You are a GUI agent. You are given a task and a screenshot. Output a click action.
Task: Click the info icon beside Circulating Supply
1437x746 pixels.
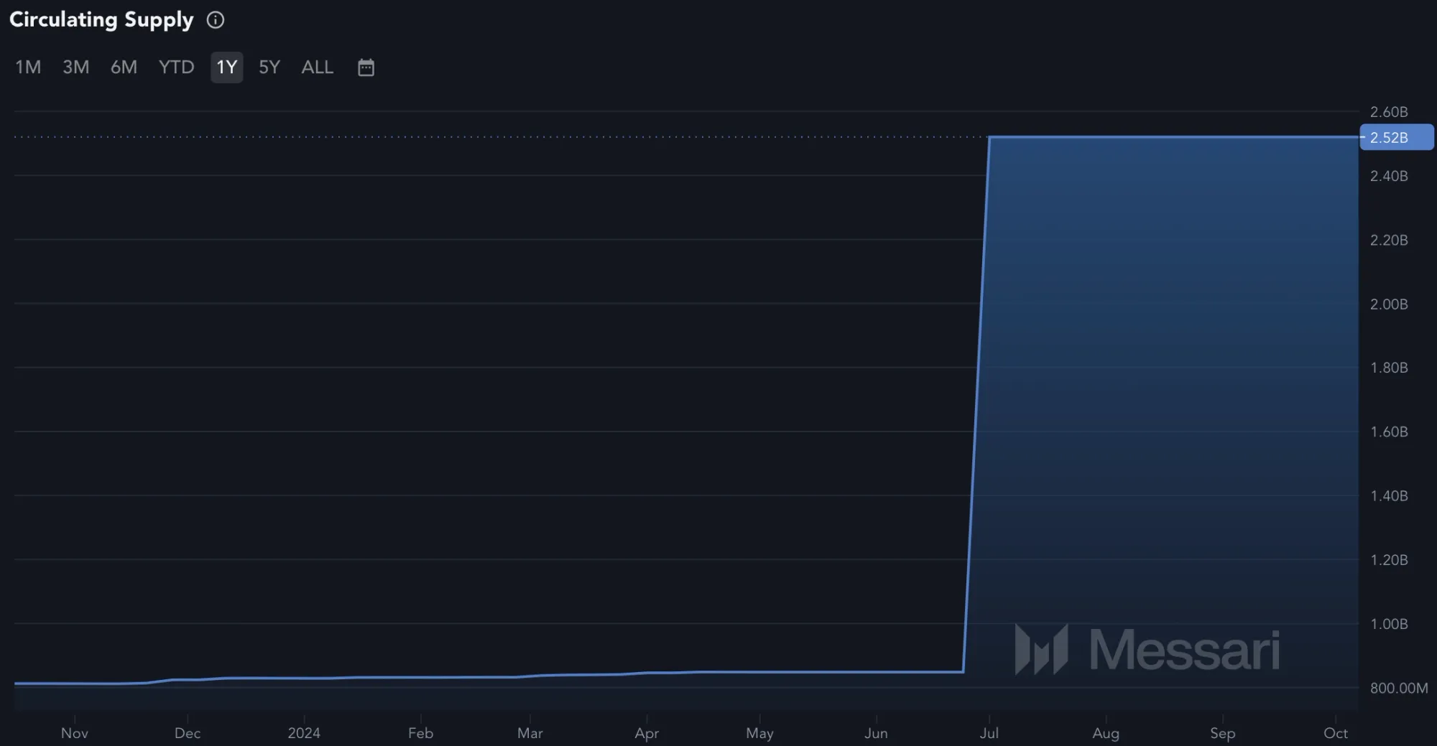click(216, 20)
